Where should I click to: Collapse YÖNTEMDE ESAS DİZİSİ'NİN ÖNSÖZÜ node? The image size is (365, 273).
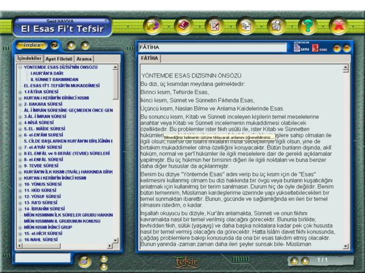tap(20, 67)
